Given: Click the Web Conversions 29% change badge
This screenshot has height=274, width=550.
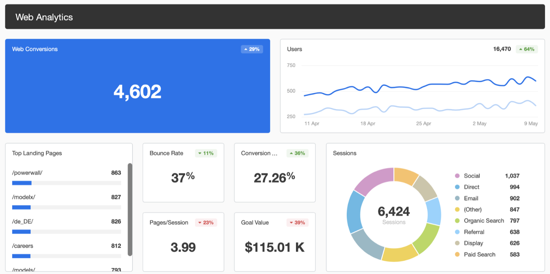Looking at the screenshot, I should point(252,49).
